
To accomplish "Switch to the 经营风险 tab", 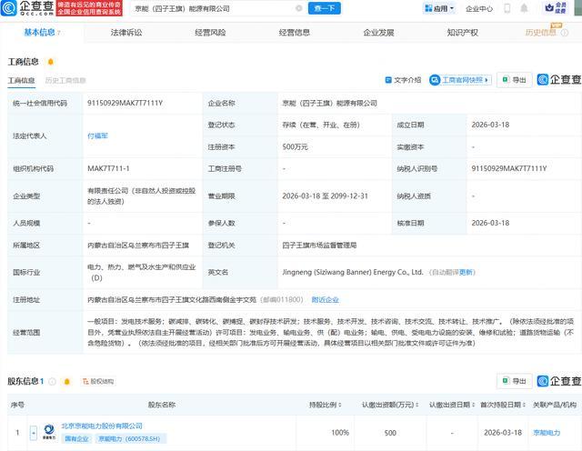I will coord(210,33).
